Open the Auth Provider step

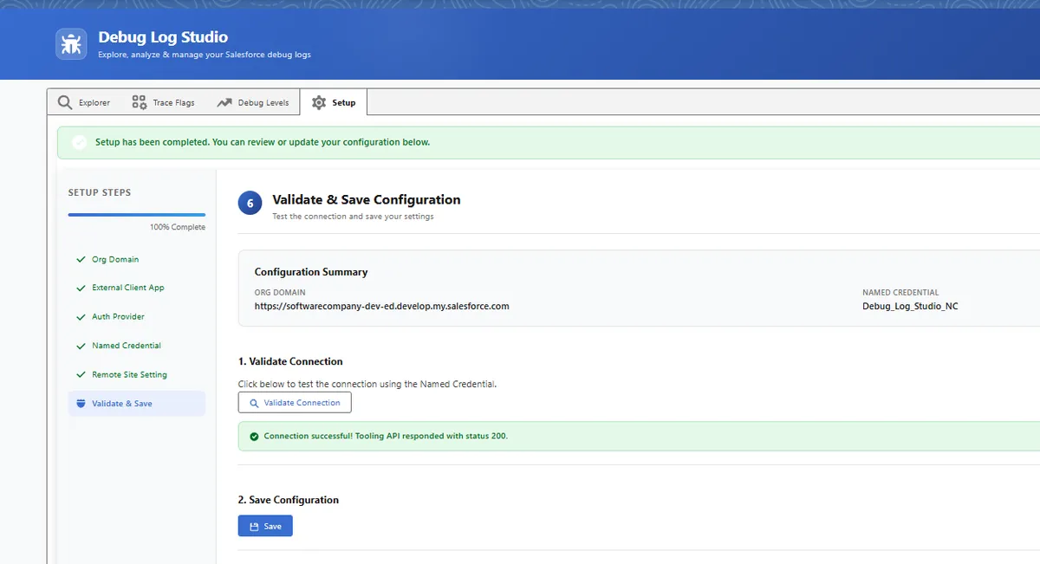pos(137,317)
